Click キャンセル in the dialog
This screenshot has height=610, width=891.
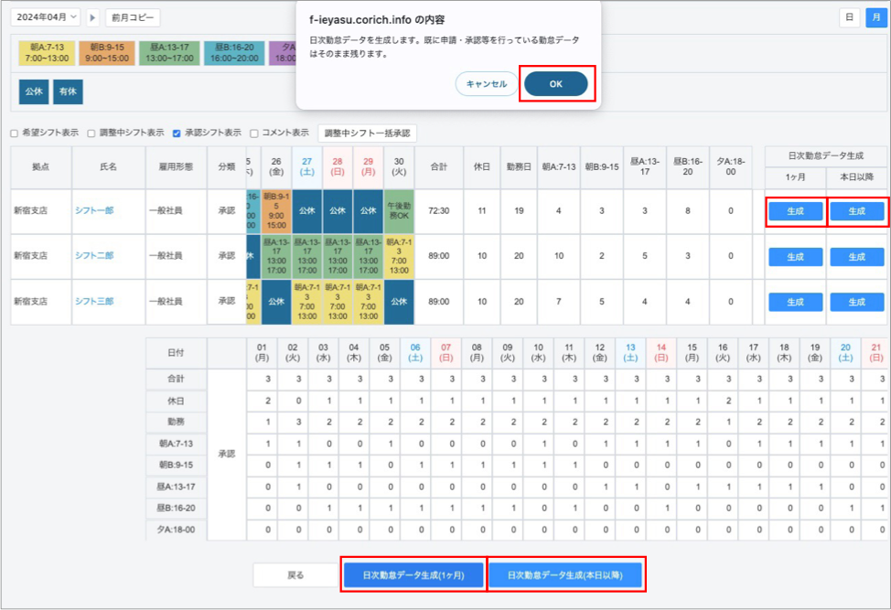pos(486,84)
